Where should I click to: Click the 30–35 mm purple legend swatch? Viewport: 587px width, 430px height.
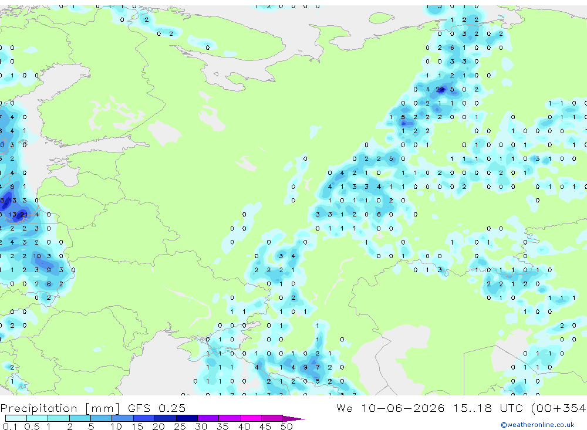208,418
